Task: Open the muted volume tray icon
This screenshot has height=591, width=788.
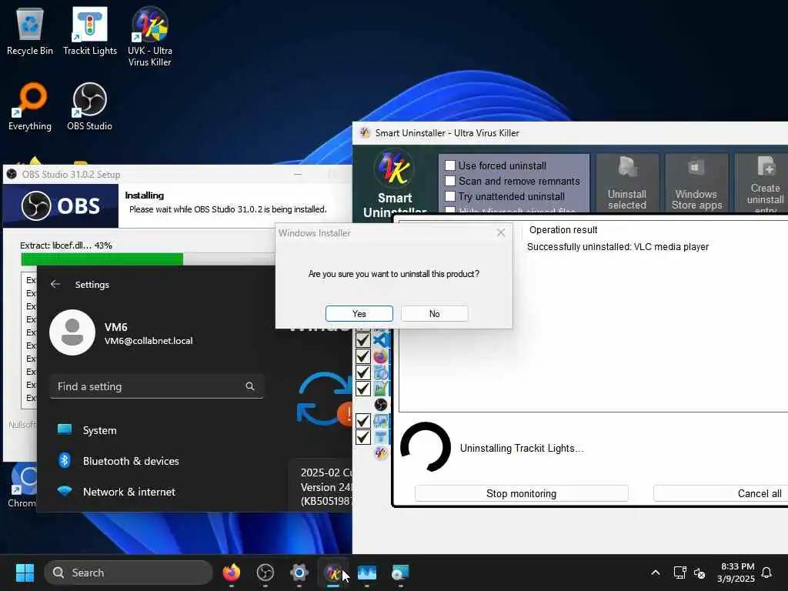Action: (699, 573)
